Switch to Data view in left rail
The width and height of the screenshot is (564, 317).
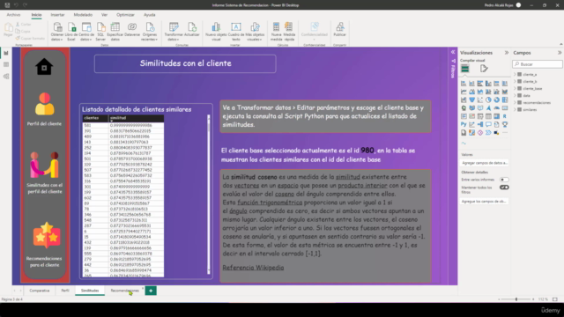coord(6,64)
